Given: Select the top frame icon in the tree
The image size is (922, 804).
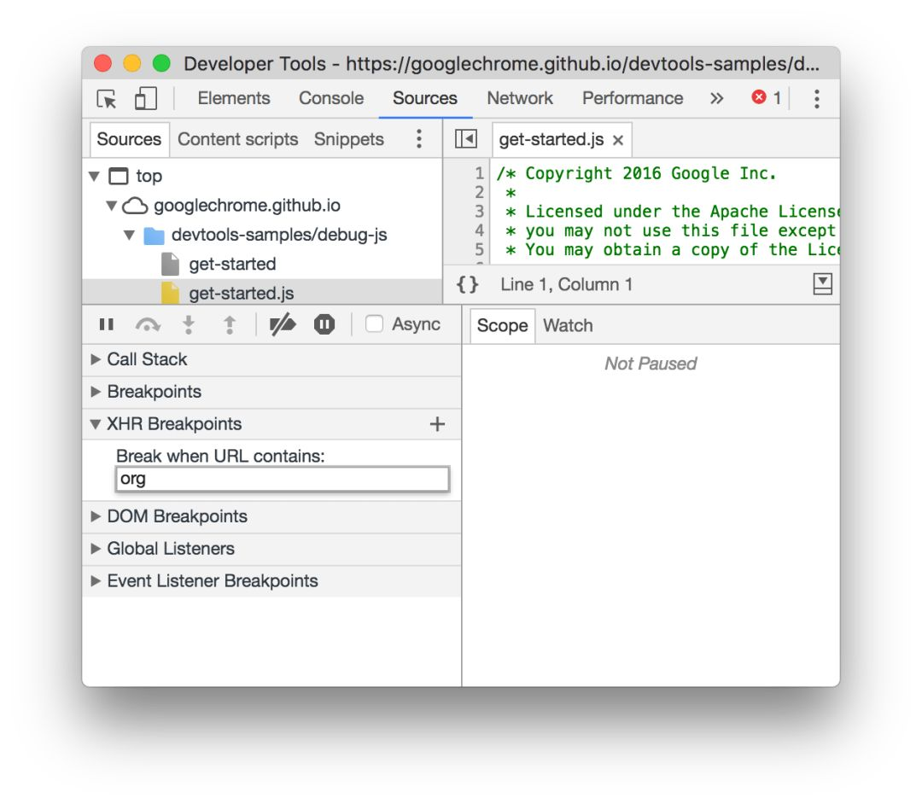Looking at the screenshot, I should pyautogui.click(x=118, y=176).
